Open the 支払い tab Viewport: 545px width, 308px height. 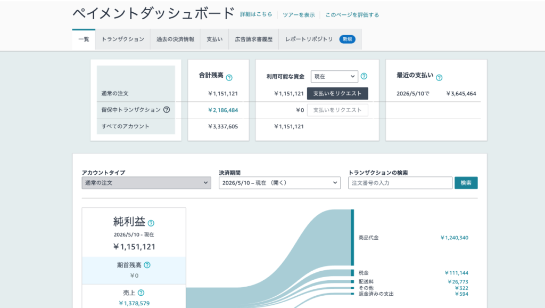tap(214, 39)
